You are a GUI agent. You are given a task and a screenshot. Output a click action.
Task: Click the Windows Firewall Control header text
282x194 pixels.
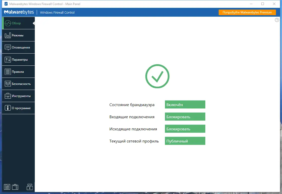pos(57,12)
